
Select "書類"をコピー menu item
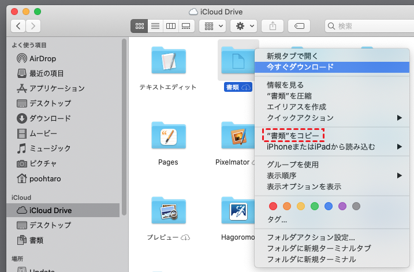click(294, 136)
